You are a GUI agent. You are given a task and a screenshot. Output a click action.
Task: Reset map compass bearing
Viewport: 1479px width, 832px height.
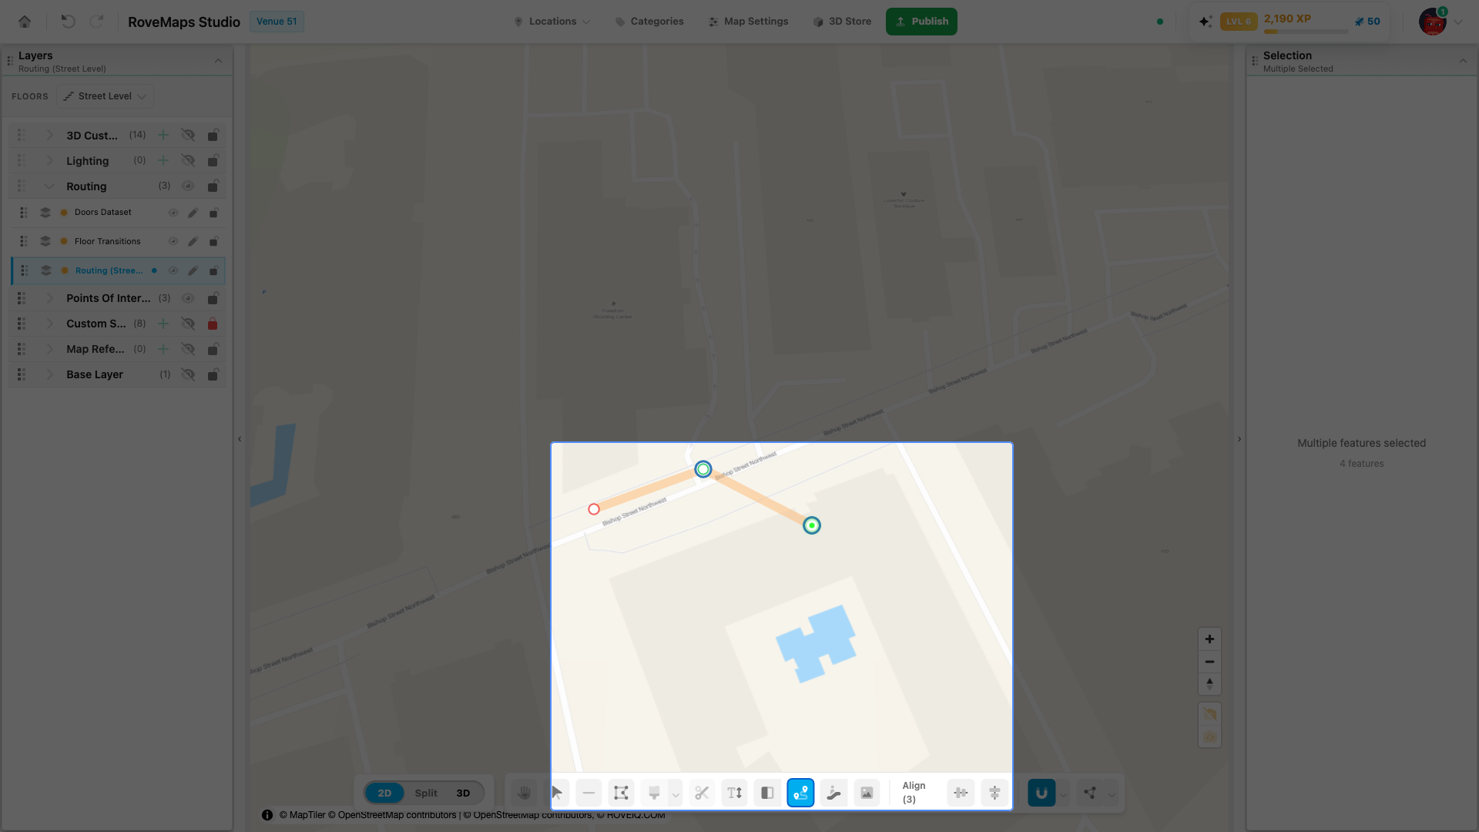pyautogui.click(x=1209, y=684)
